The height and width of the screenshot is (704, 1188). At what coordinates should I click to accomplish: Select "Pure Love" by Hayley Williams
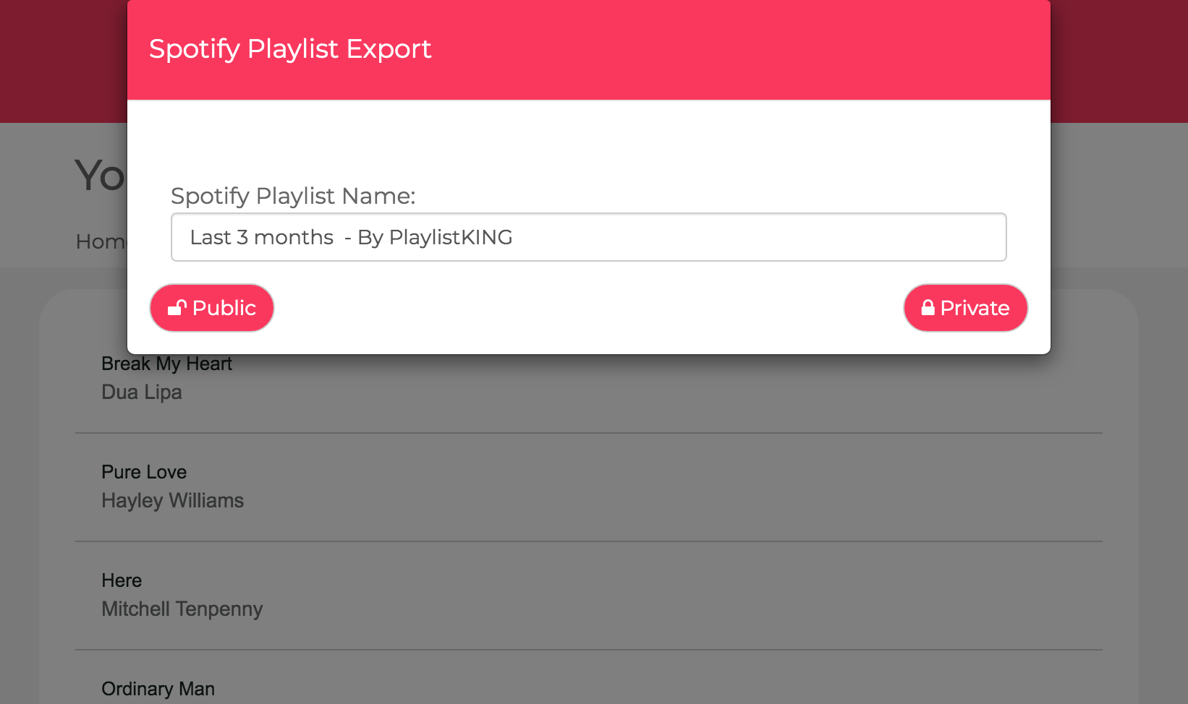tap(143, 471)
